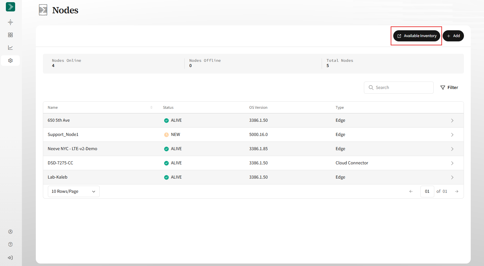Click the ALIVE status icon for 650 5th Ave
The width and height of the screenshot is (484, 266).
pos(166,120)
